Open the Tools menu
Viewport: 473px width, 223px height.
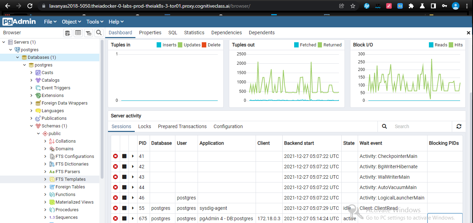(x=94, y=21)
